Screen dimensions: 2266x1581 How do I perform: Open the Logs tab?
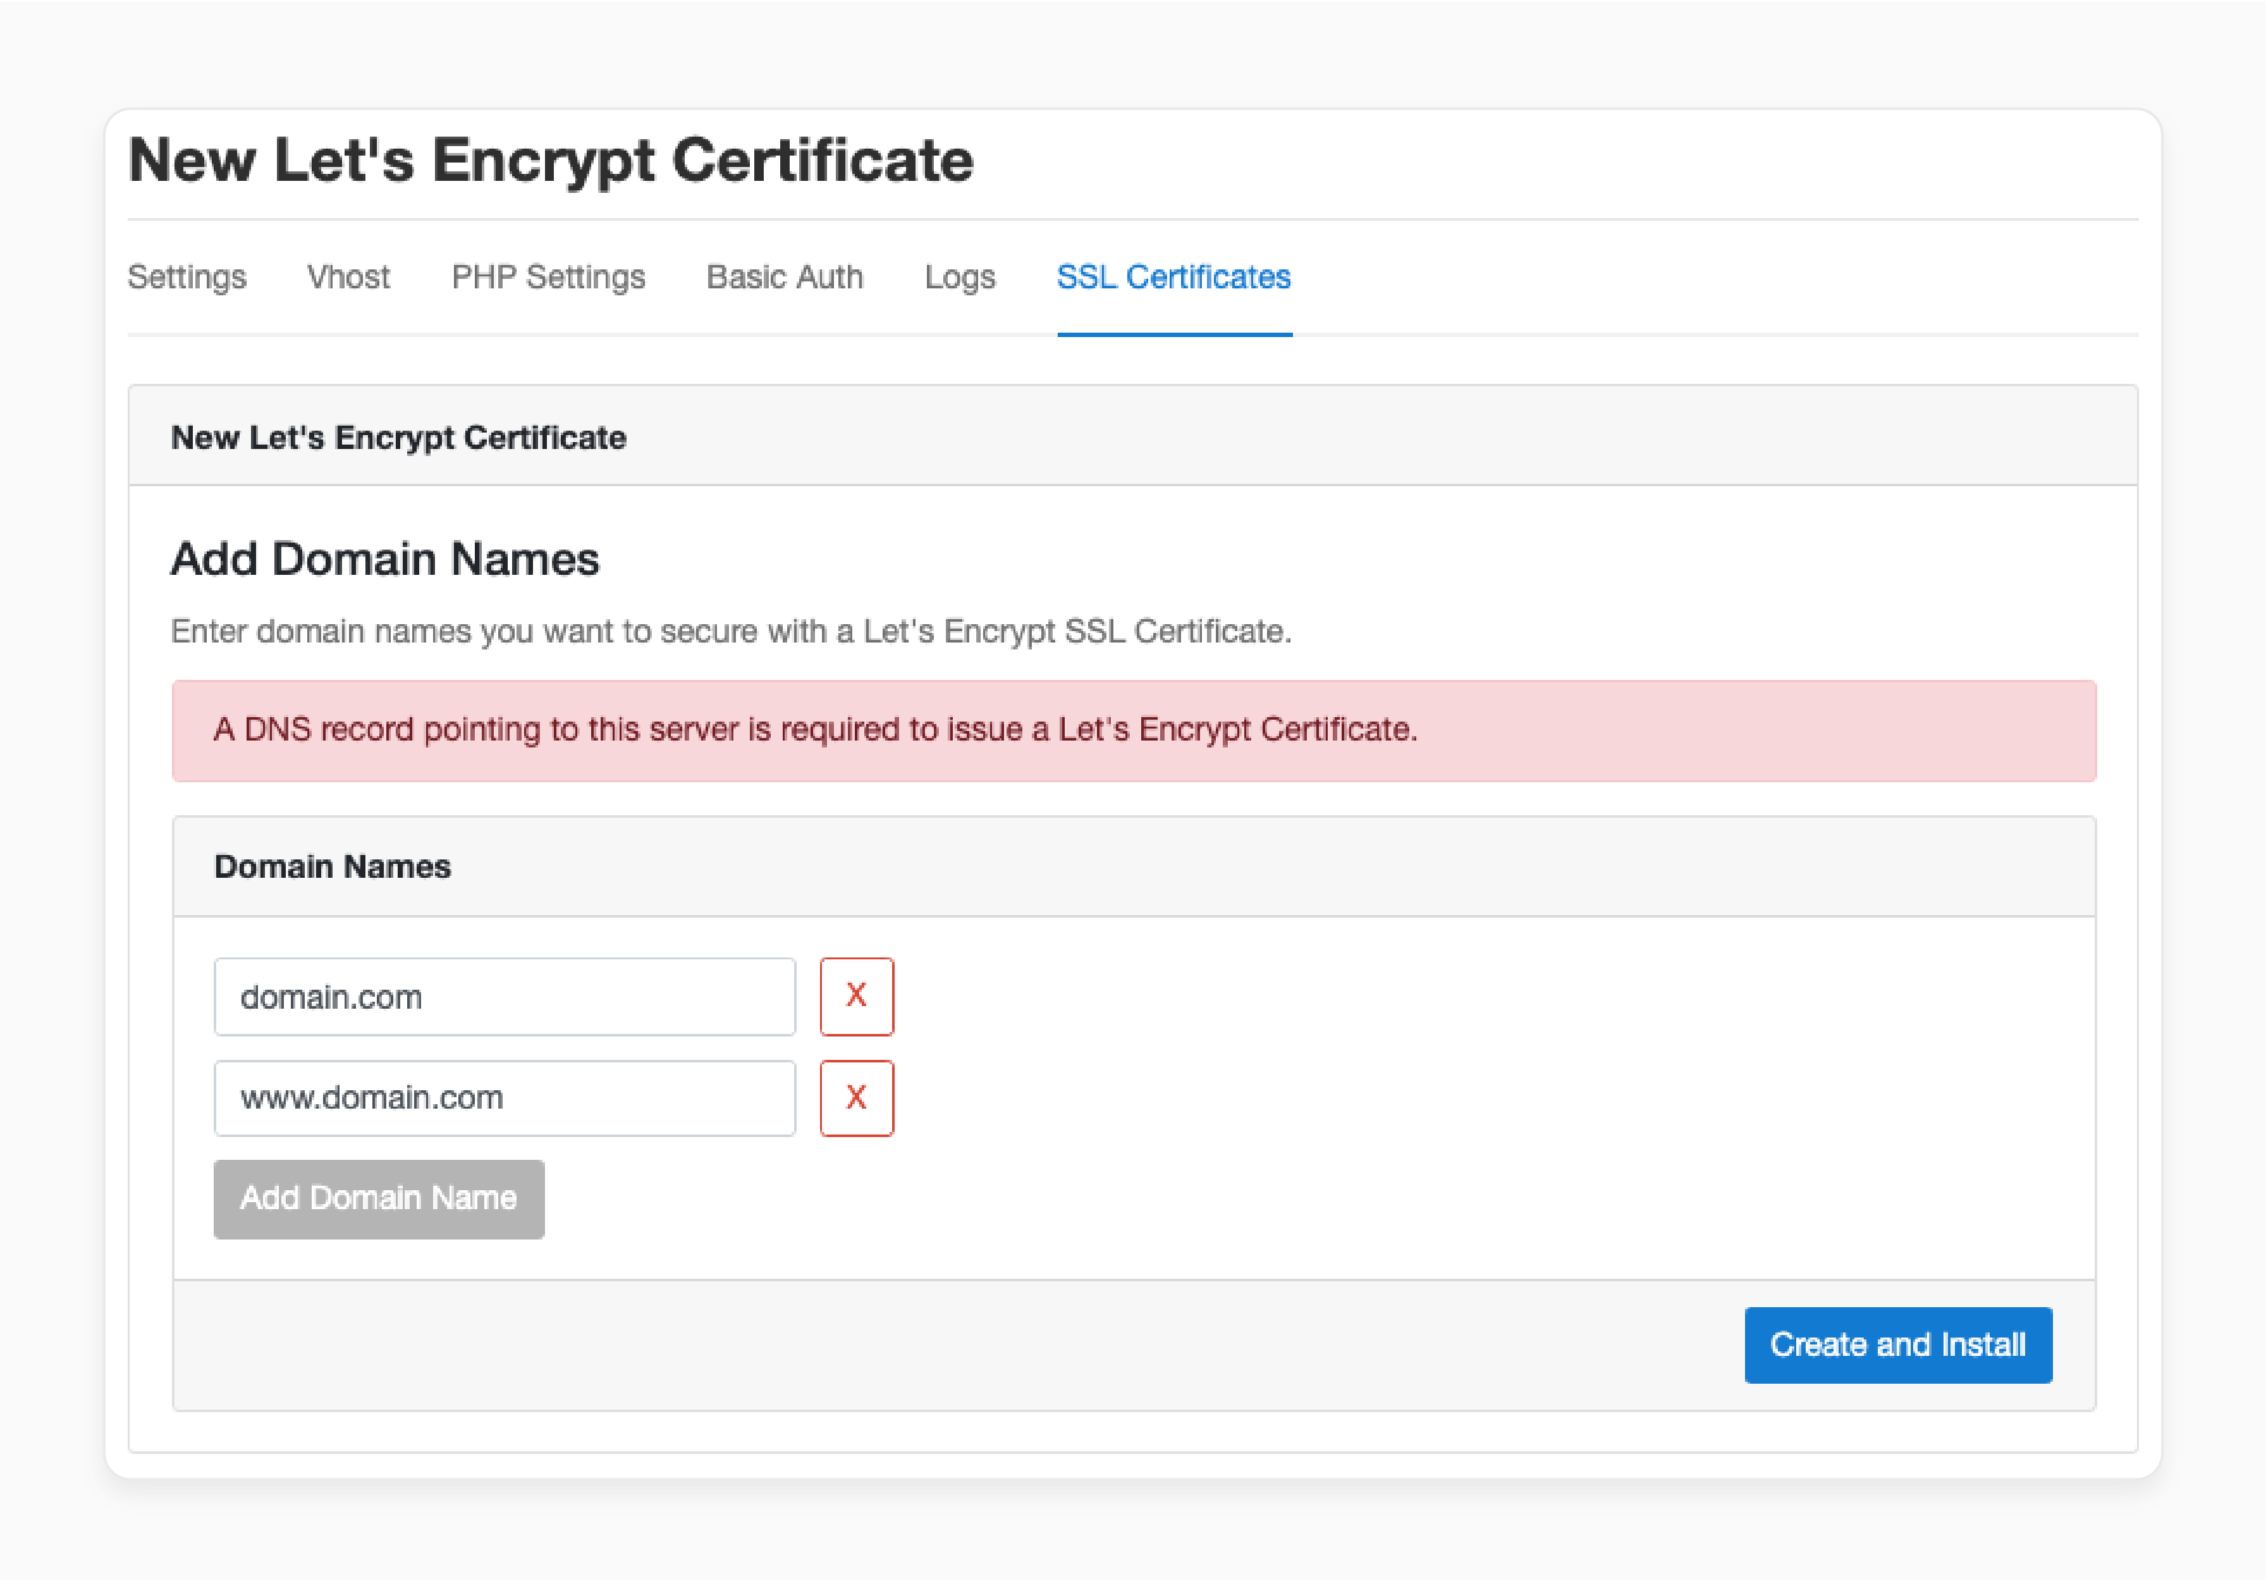[959, 278]
